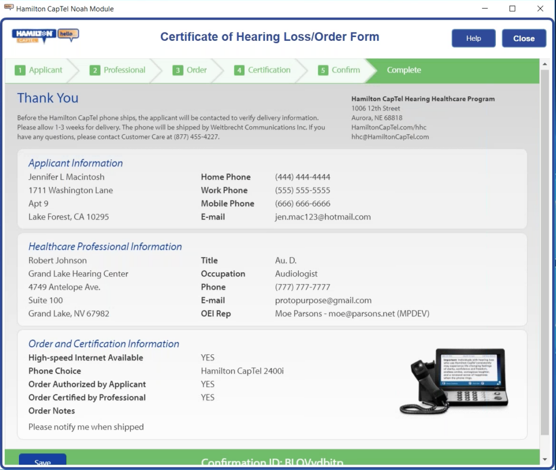The width and height of the screenshot is (556, 470).
Task: Click the Confirmation ID text
Action: coord(272,461)
